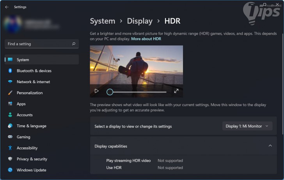Screen dimensions: 284x180
Task: Expand preview video to fullscreen
Action: 176,91
